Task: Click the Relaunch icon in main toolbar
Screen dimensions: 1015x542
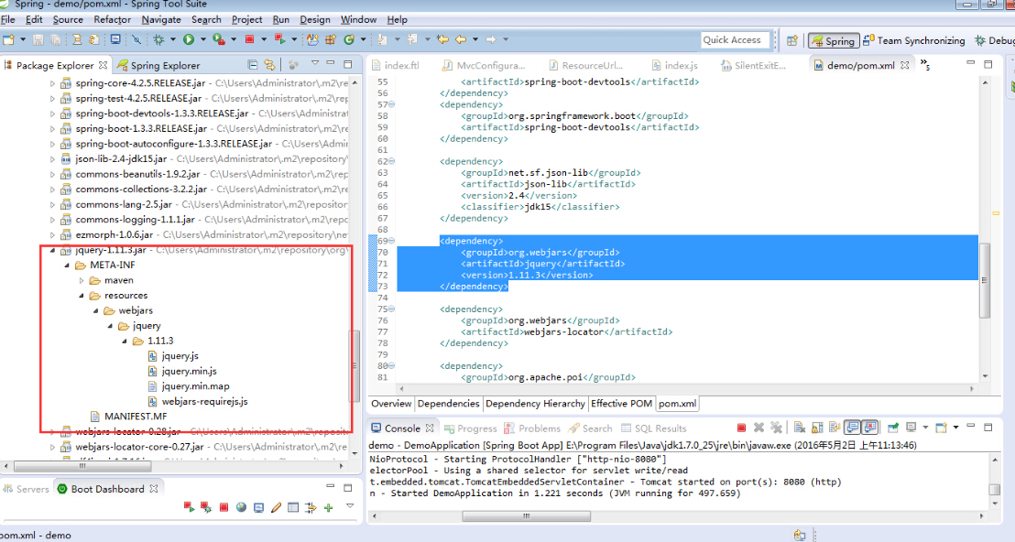Action: pos(279,39)
